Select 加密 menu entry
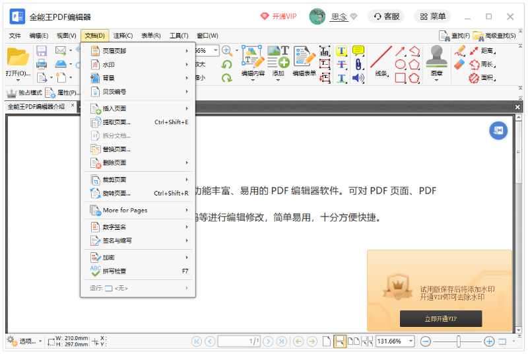The height and width of the screenshot is (354, 528). point(138,258)
